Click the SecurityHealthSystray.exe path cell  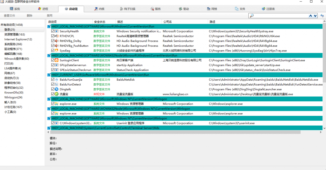(241, 31)
